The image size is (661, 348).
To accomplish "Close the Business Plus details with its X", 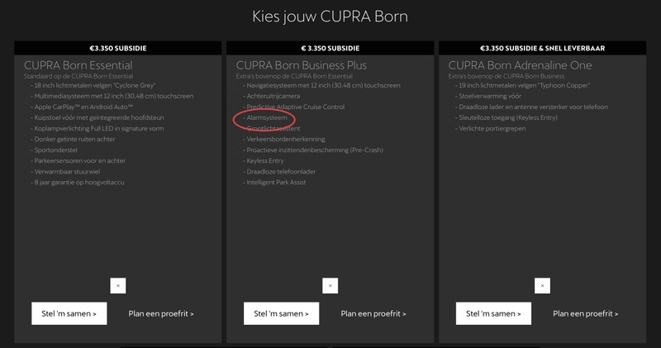I will (330, 285).
